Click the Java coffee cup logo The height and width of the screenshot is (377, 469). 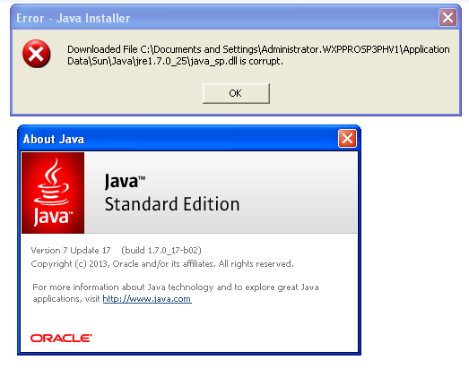click(x=53, y=193)
